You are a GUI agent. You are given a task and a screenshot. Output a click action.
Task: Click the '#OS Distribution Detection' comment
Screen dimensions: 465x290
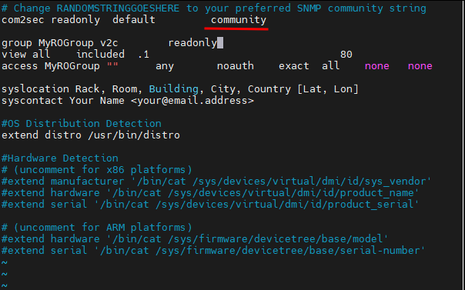tap(82, 124)
